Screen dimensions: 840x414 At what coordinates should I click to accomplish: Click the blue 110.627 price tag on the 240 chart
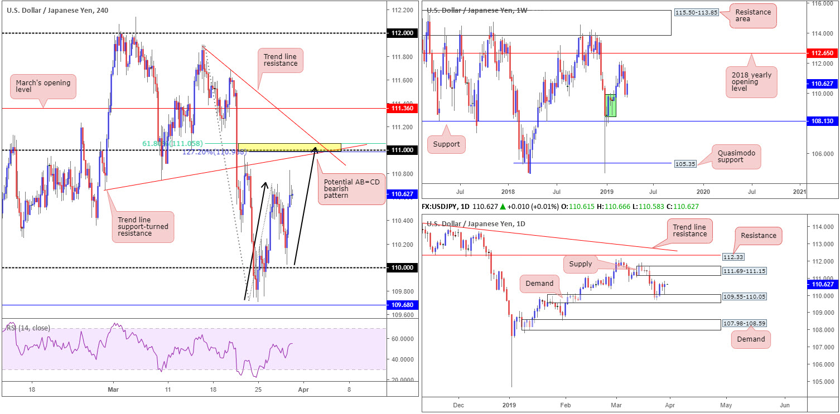point(402,194)
